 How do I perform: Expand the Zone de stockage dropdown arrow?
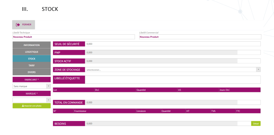258,70
